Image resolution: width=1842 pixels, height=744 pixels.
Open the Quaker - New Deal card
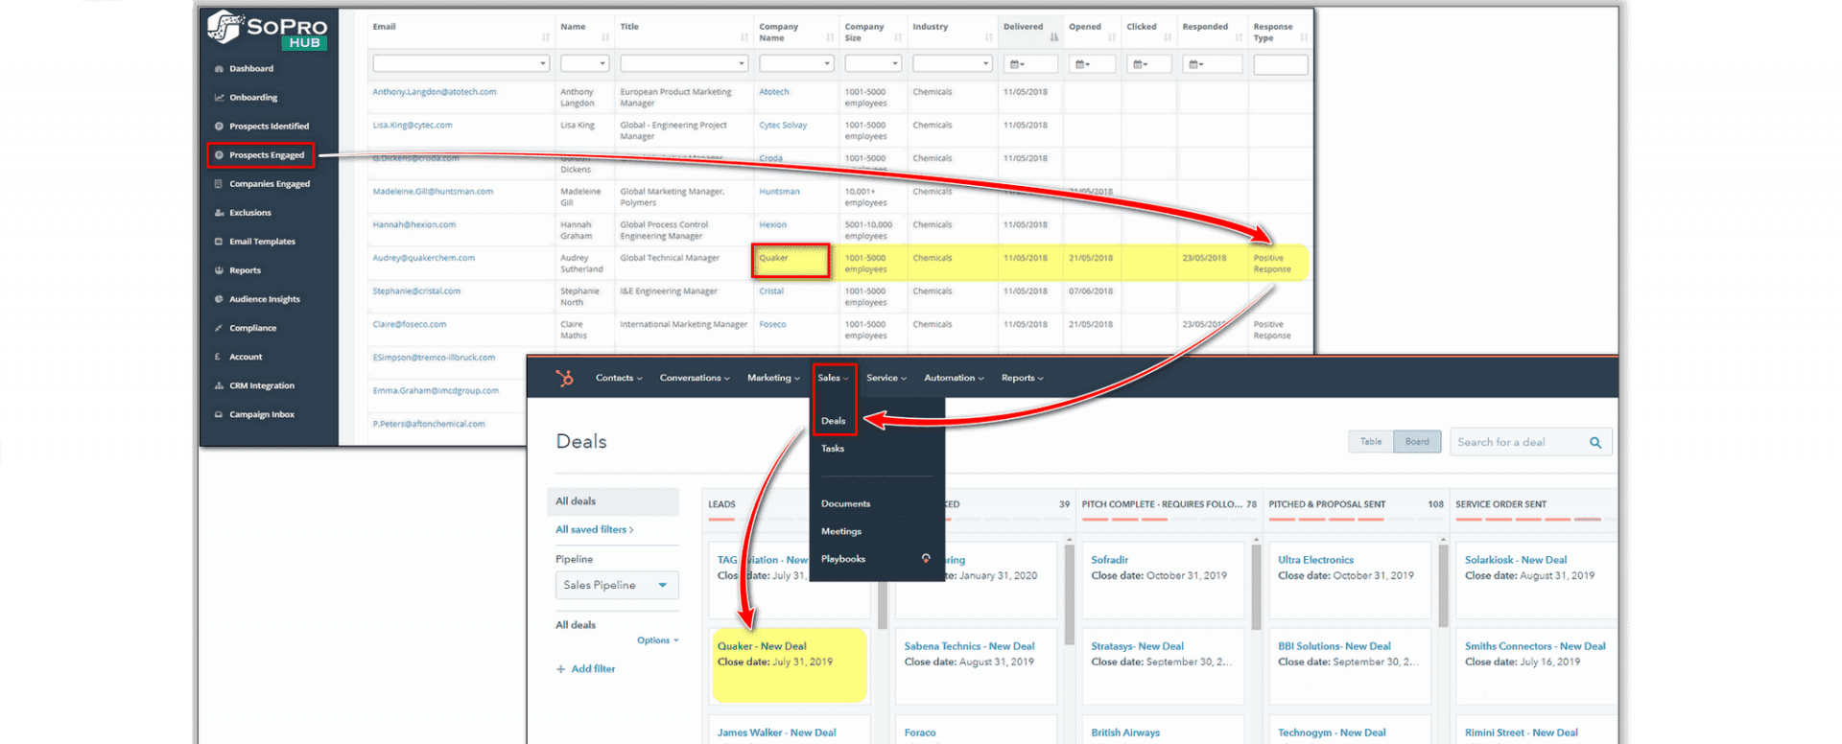point(762,646)
